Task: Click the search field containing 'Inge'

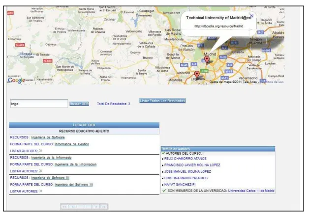Action: click(x=39, y=104)
